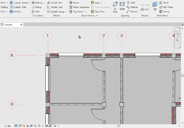Click the 2D steering wheel icon

click(177, 33)
